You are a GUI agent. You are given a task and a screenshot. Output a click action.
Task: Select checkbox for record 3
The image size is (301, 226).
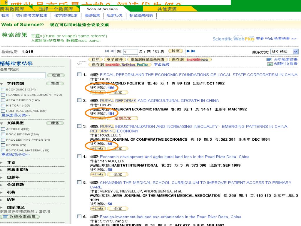click(x=79, y=126)
